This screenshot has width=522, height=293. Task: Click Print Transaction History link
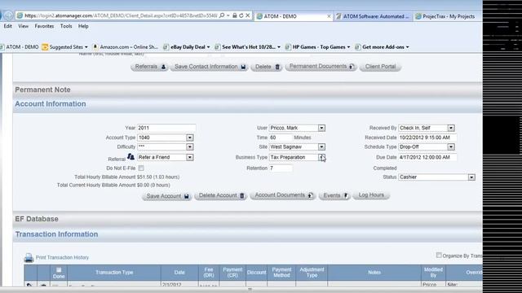tap(62, 257)
